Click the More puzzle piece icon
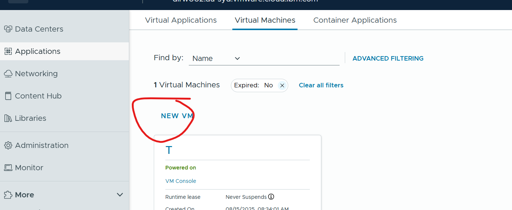 (8, 195)
